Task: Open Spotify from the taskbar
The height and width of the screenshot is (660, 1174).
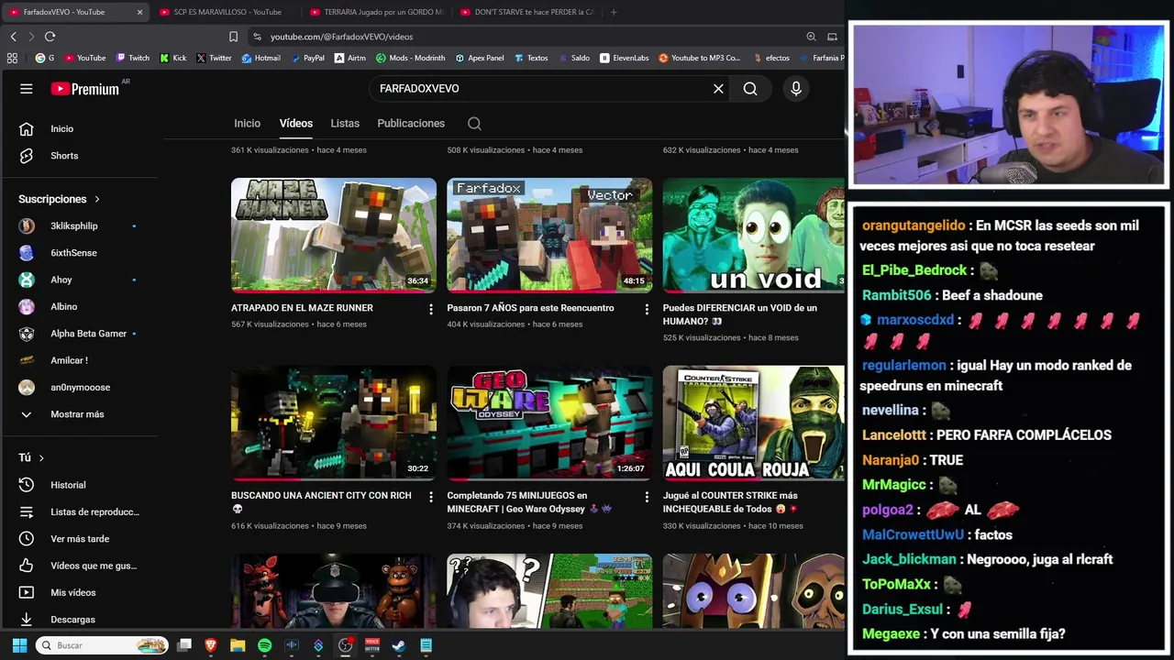Action: tap(265, 645)
